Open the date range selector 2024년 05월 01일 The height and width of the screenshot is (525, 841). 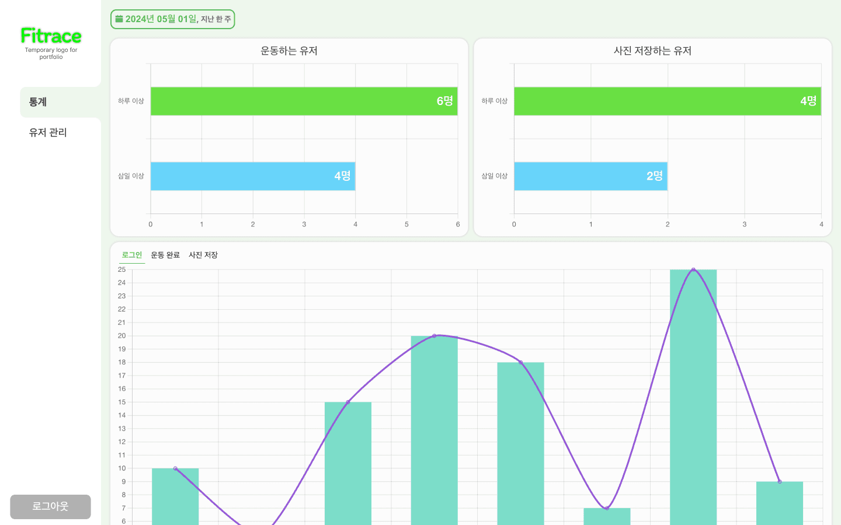coord(173,19)
